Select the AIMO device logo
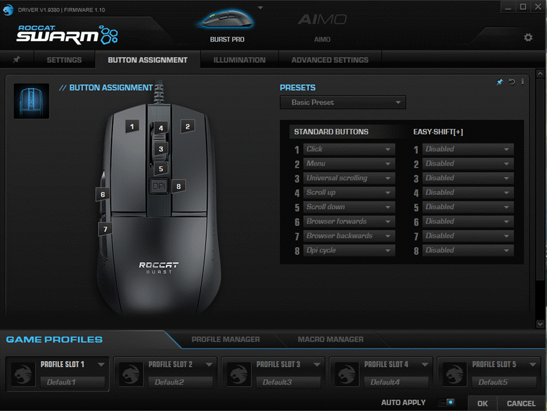The height and width of the screenshot is (411, 547). pos(322,19)
